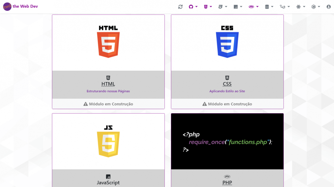Click the JavaScript icon in the navbar

pos(236,6)
